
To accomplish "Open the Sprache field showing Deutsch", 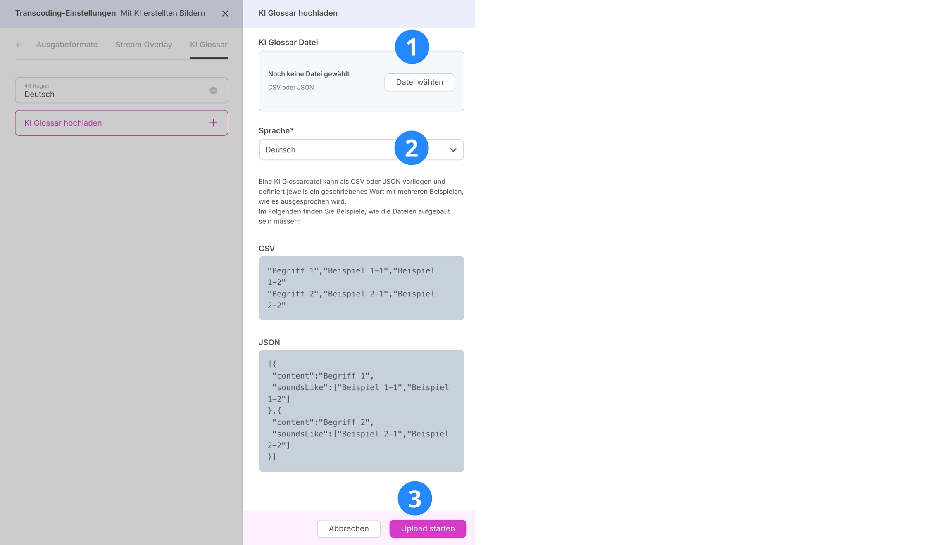I will [x=326, y=150].
